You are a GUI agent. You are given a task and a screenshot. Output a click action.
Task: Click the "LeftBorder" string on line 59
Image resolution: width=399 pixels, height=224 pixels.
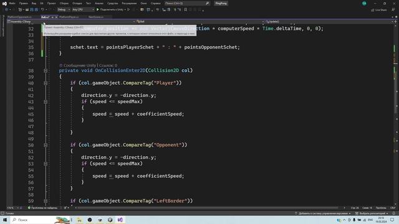tap(170, 200)
